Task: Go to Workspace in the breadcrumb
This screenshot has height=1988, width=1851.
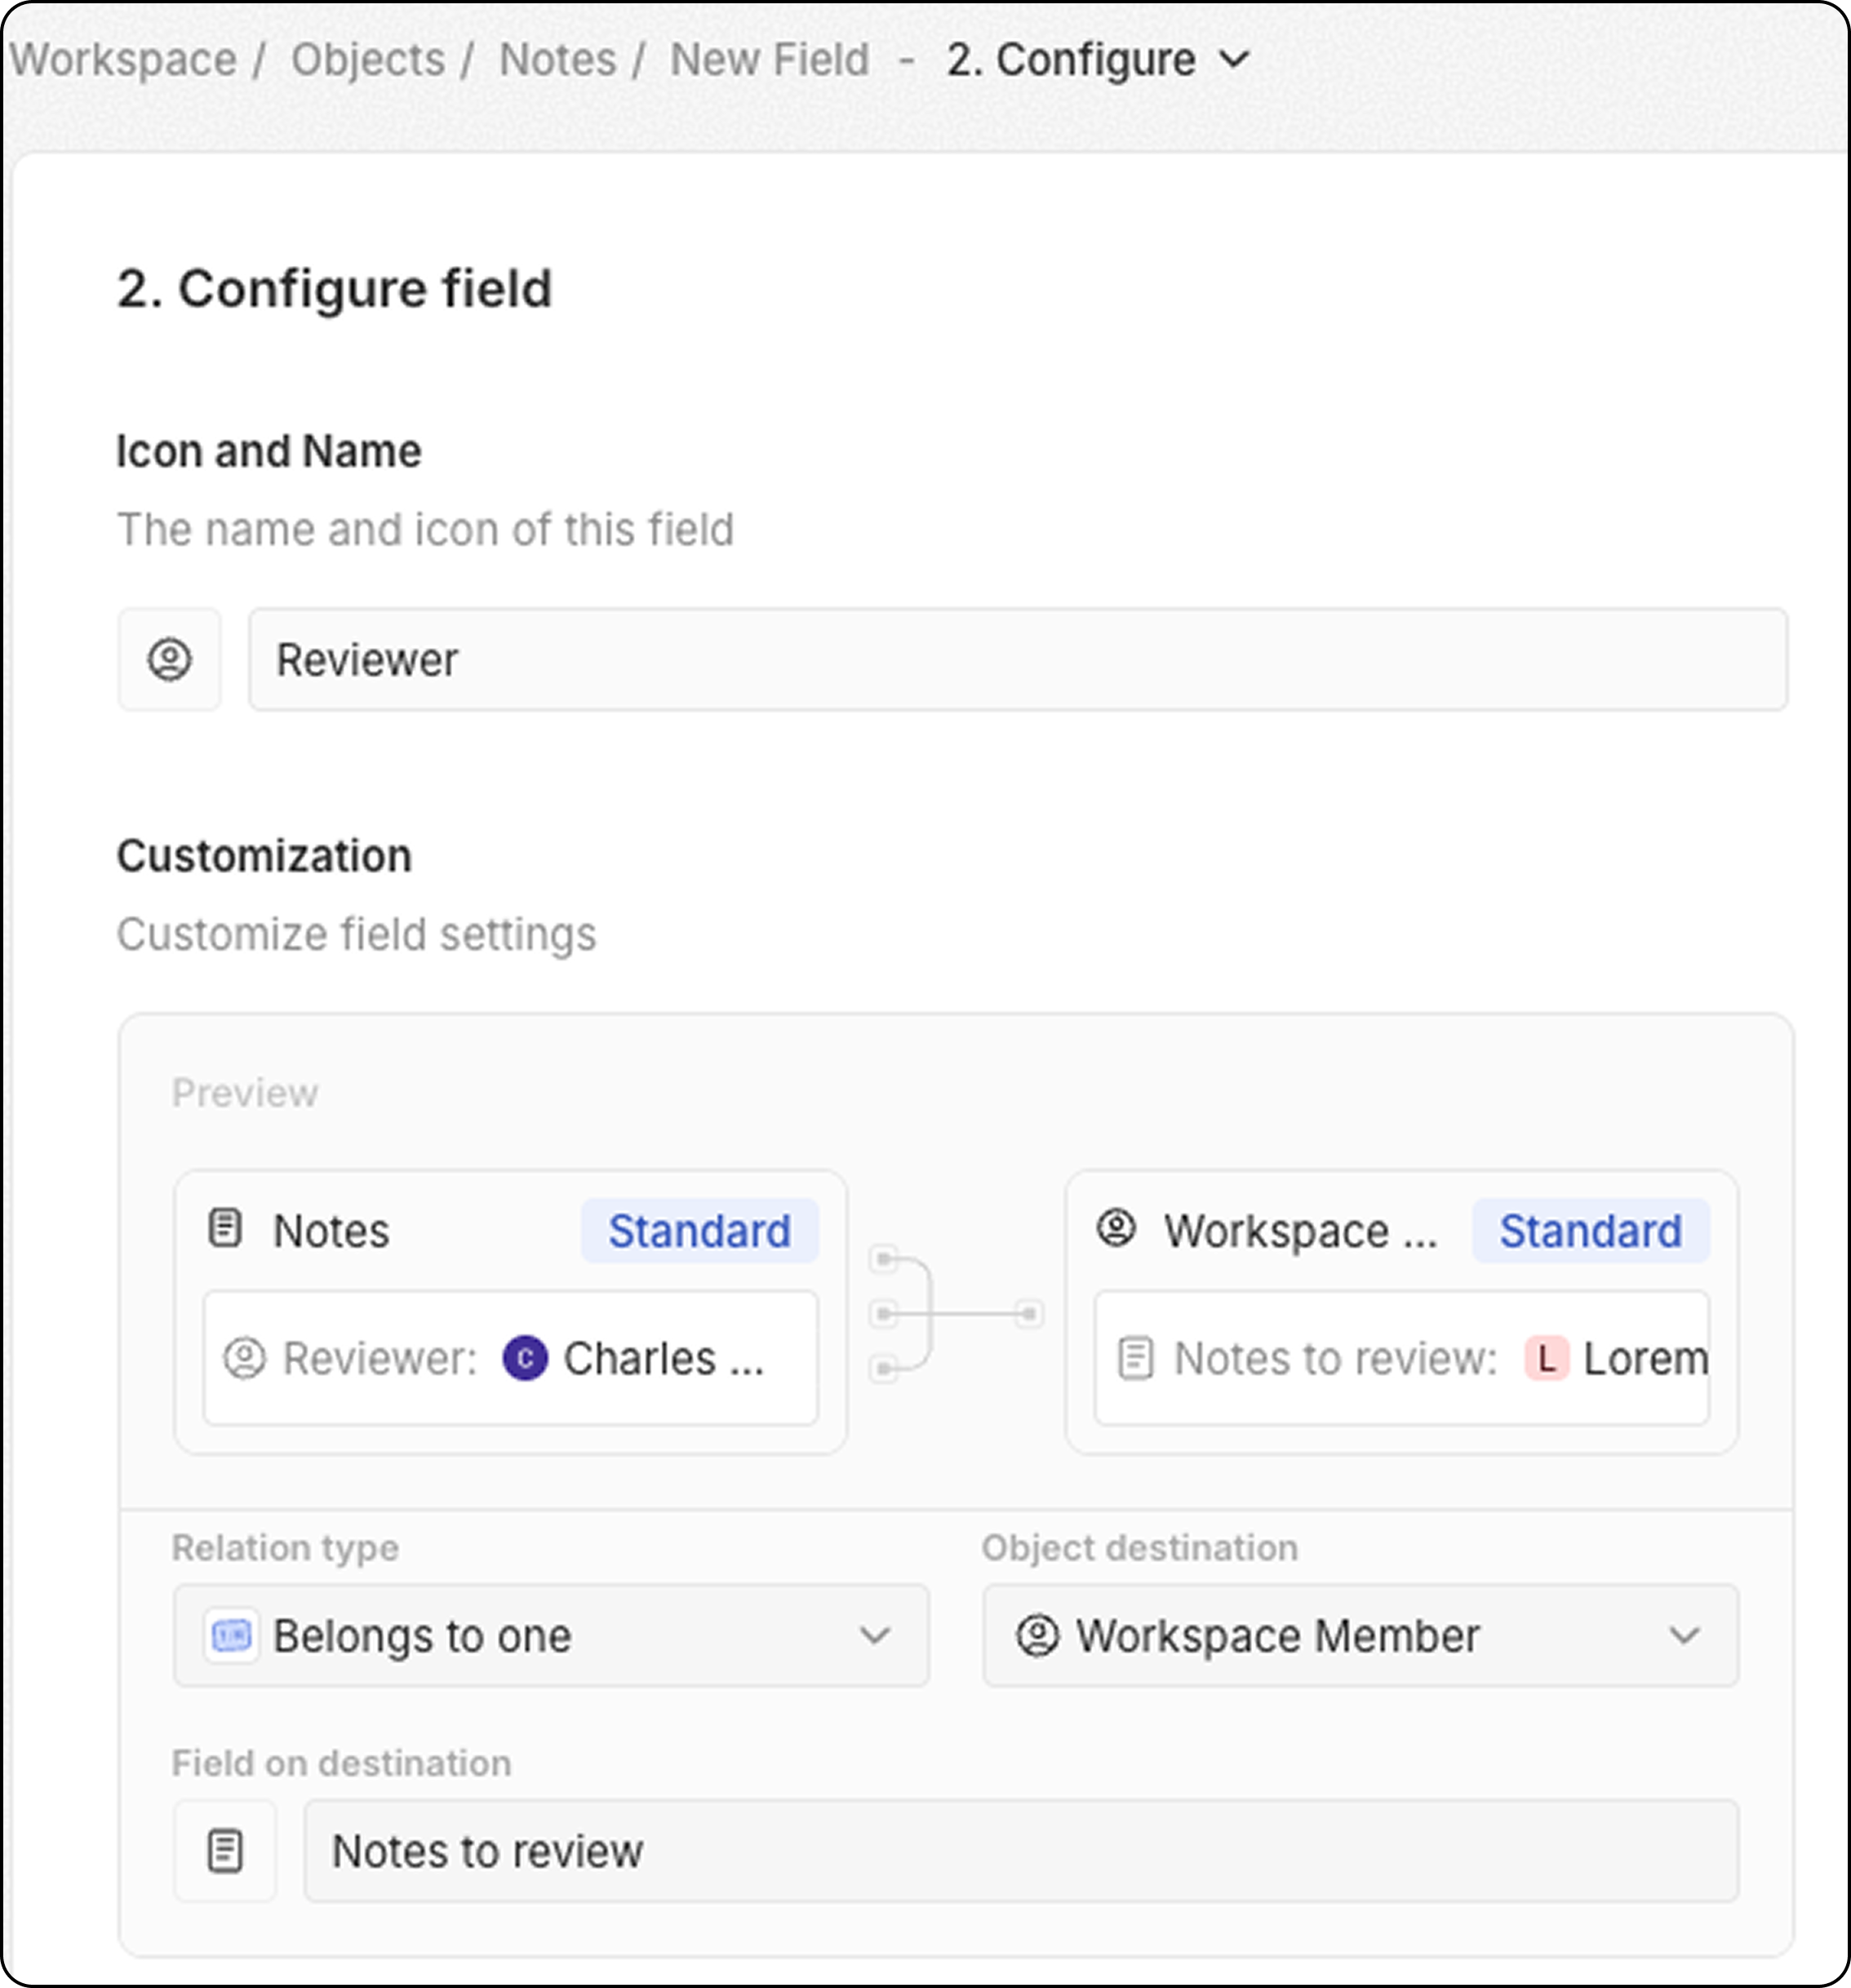Action: click(x=124, y=60)
